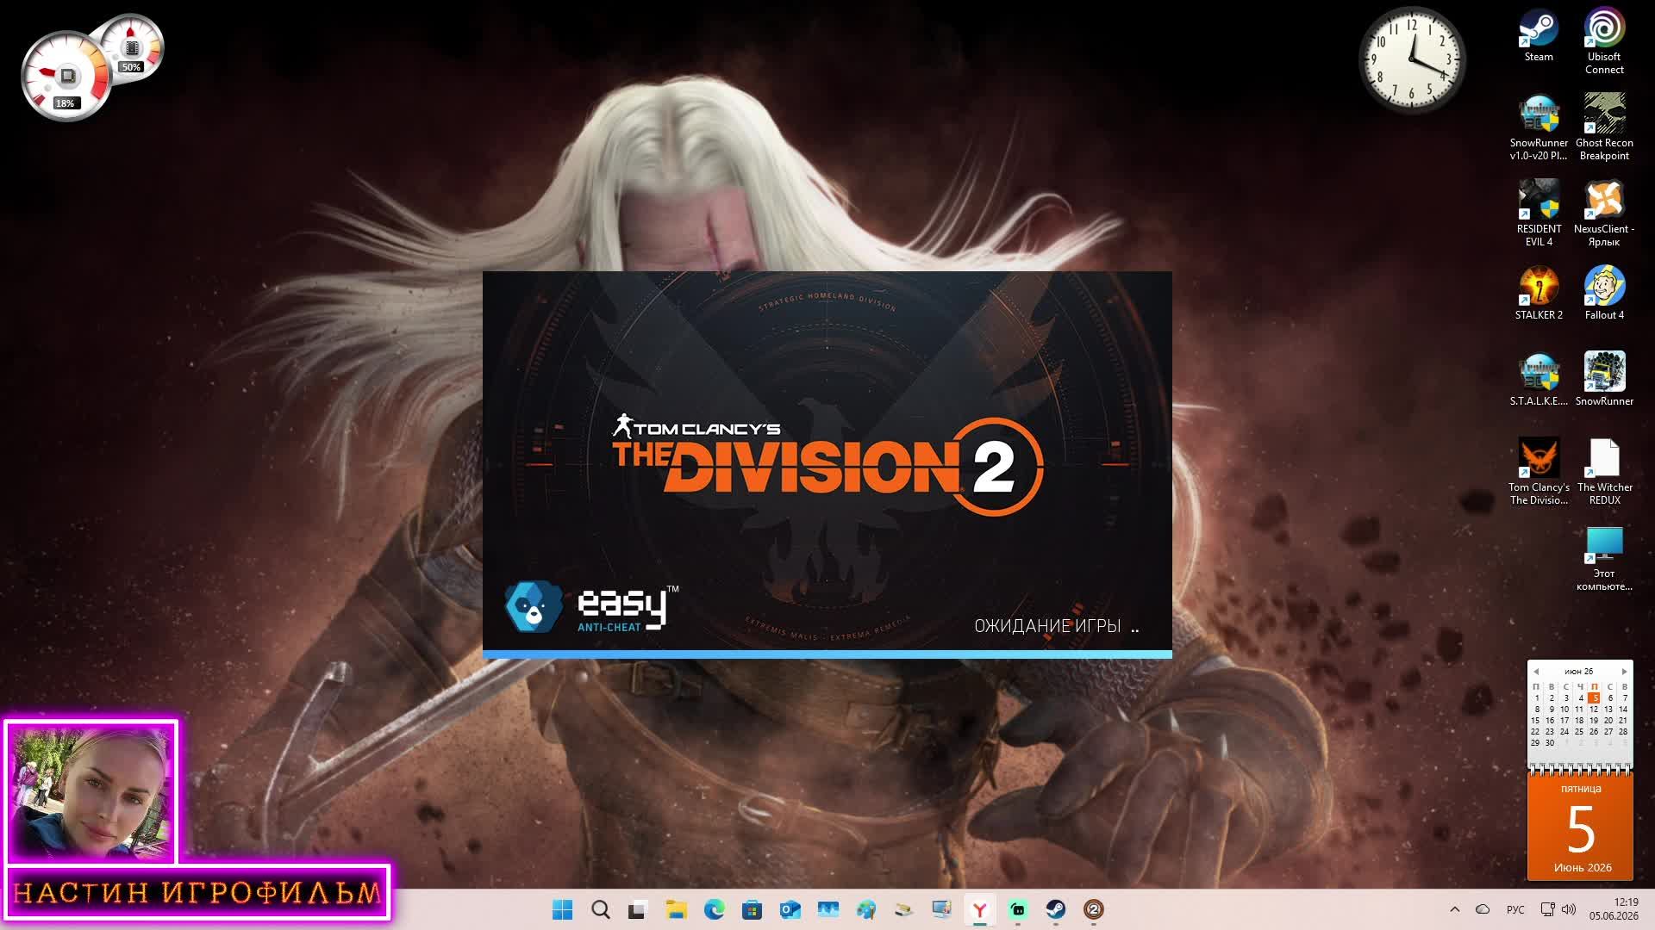Click the streamer avatar thumbnail
This screenshot has height=930, width=1655.
pos(91,792)
